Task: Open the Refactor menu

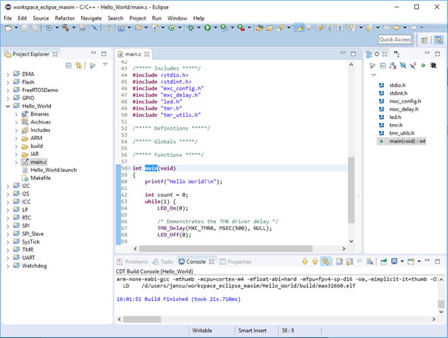Action: click(x=65, y=18)
